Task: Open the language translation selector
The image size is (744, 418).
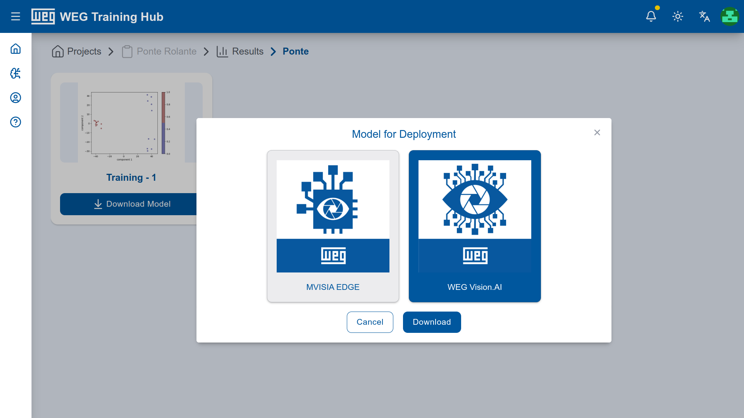Action: click(704, 17)
